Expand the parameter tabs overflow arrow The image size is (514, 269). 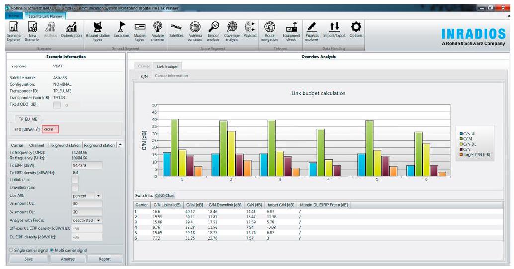120,145
